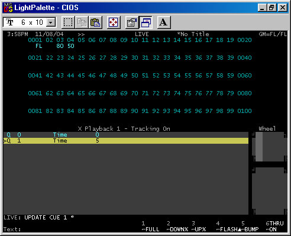Viewport: 291px width, 236px height.
Task: Click the Mark selection toolbar icon
Action: point(68,22)
